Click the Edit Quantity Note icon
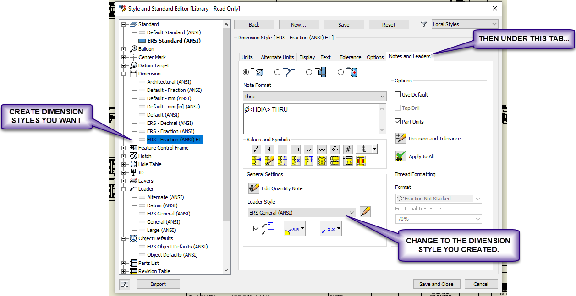The height and width of the screenshot is (296, 576). (254, 188)
